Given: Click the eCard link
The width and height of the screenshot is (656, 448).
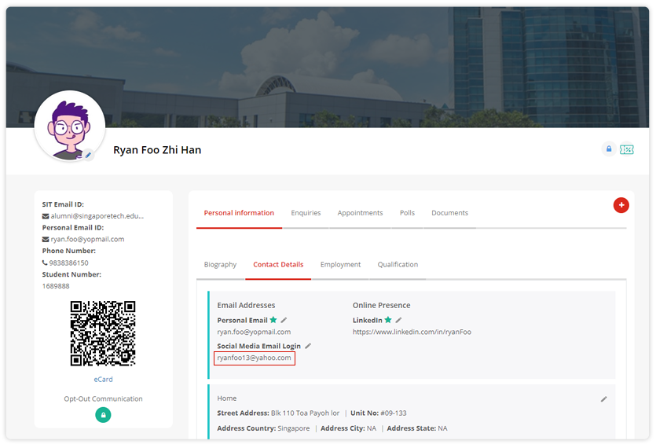Looking at the screenshot, I should point(103,380).
